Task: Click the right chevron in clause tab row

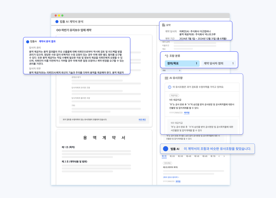Action: [x=224, y=156]
